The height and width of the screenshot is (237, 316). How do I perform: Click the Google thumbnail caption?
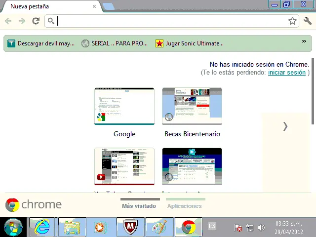[124, 134]
